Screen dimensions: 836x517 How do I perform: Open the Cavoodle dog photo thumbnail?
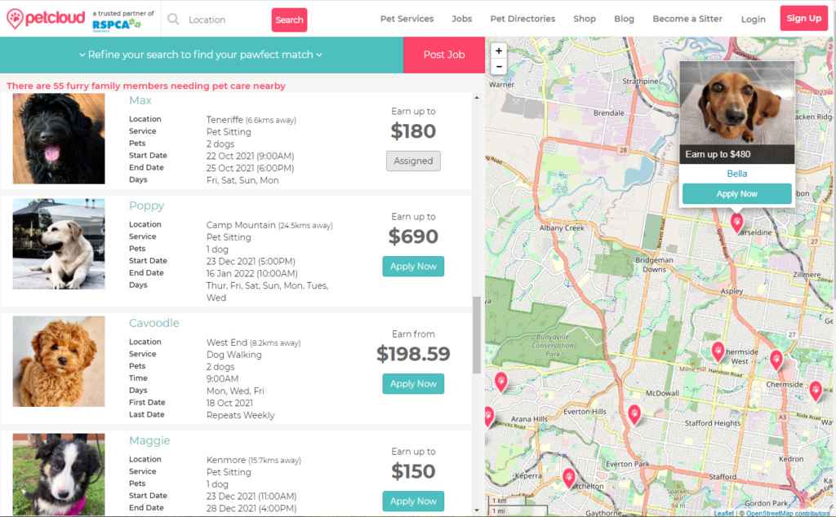[x=59, y=361]
